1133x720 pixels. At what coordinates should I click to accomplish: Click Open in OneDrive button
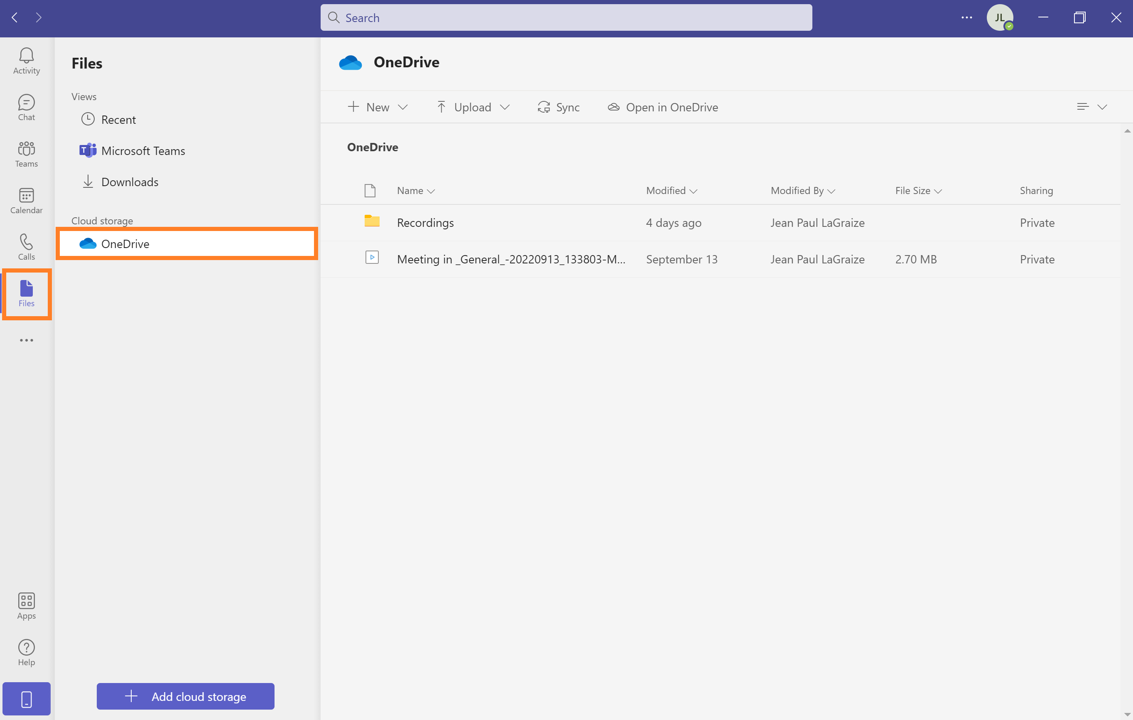662,107
